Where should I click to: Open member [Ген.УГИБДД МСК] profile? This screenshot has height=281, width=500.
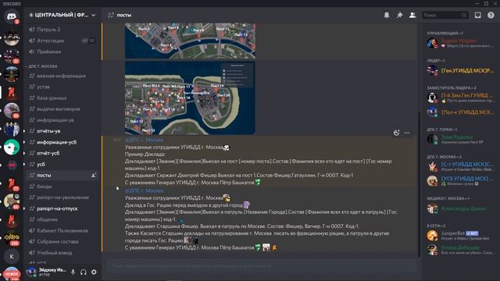pos(460,70)
